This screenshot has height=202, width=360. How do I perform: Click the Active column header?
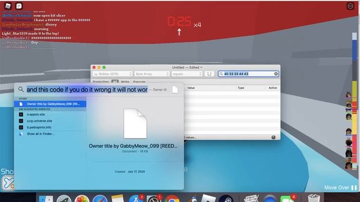(273, 88)
